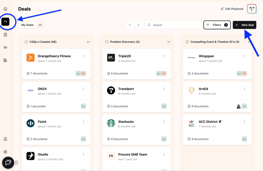Go to next page arrow
Image resolution: width=263 pixels, height=171 pixels.
(138, 25)
